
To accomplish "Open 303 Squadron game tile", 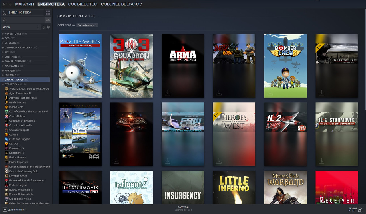I will [132, 66].
